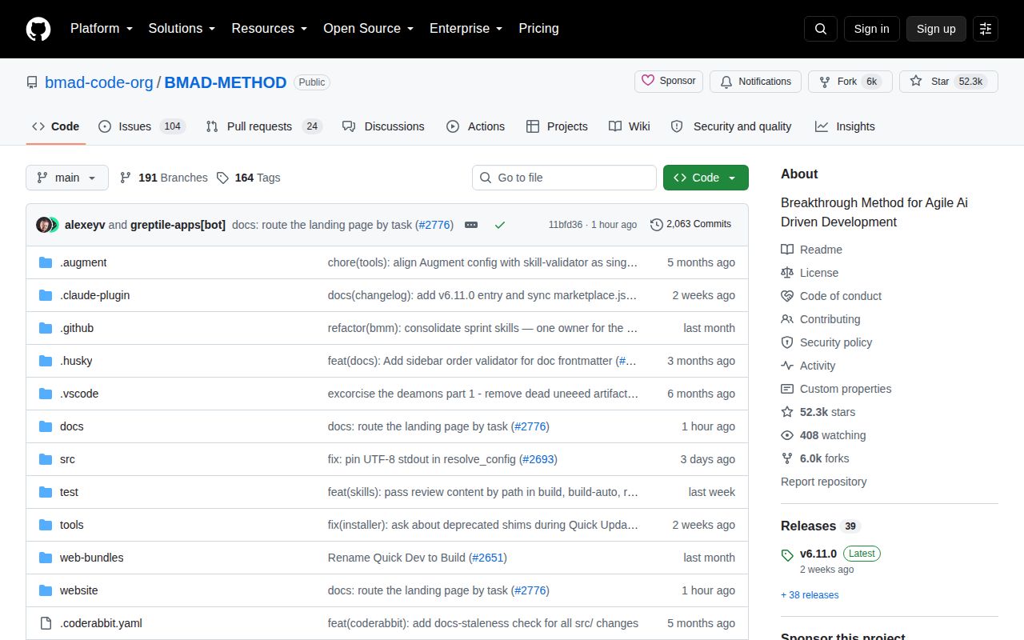Click the BMAD-METHOD repository name
1024x640 pixels.
coord(226,82)
